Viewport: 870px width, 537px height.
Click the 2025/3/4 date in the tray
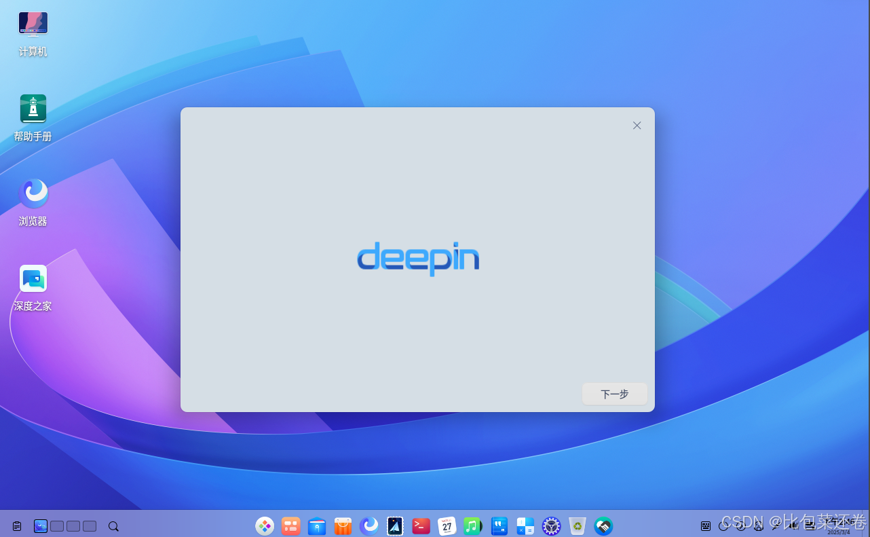839,532
